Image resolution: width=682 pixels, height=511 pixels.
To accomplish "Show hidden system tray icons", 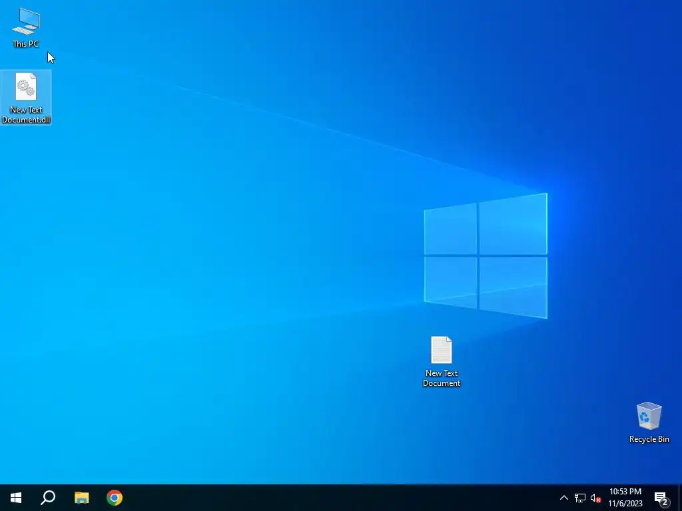I will 563,498.
